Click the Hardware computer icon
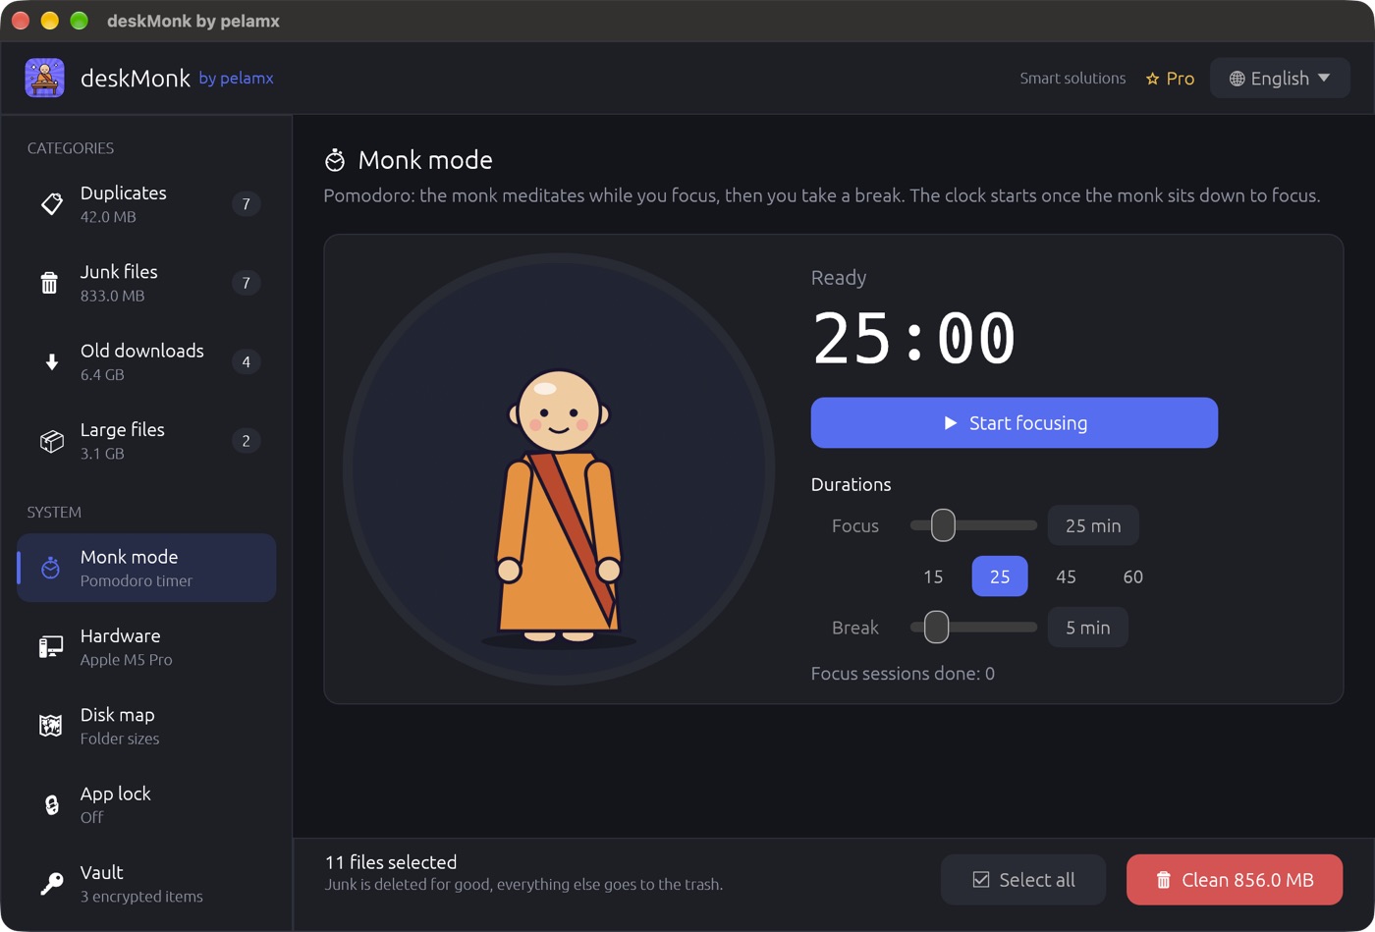The width and height of the screenshot is (1375, 932). point(51,647)
